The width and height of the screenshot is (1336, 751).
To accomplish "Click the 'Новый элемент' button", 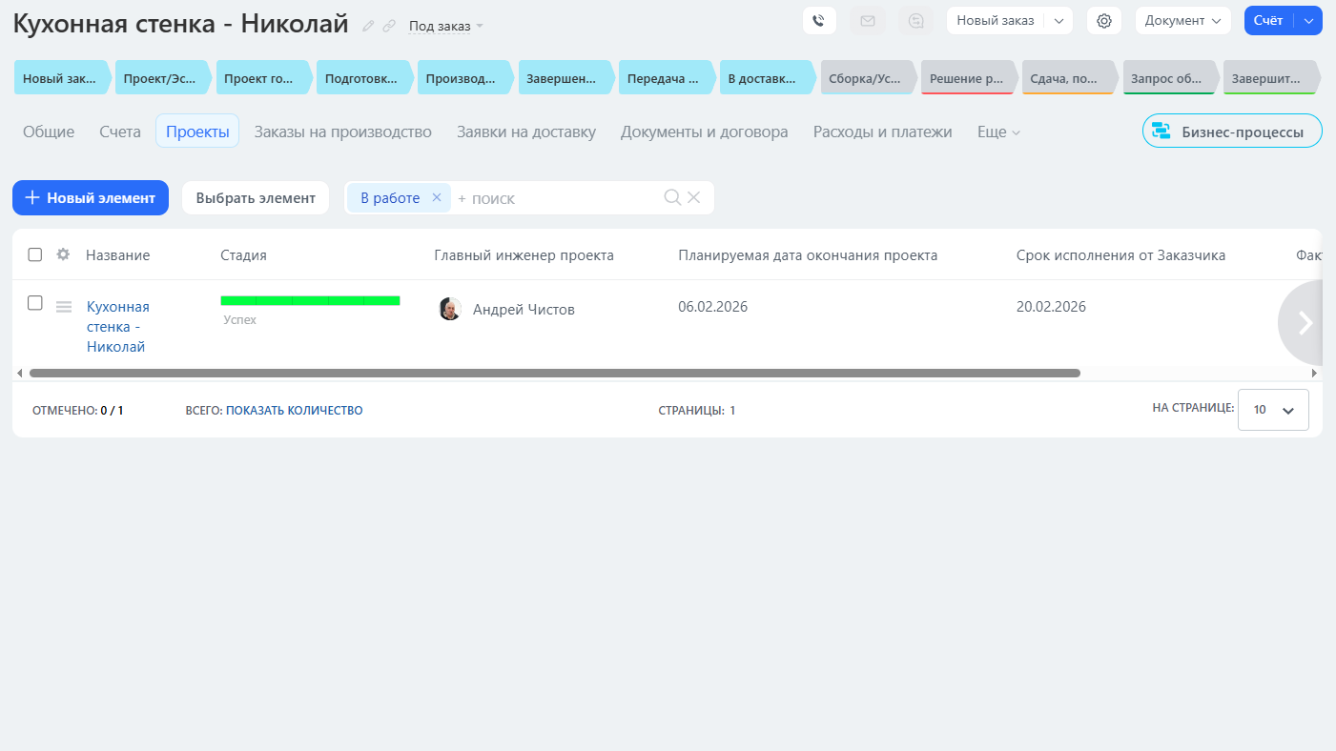I will coord(91,198).
